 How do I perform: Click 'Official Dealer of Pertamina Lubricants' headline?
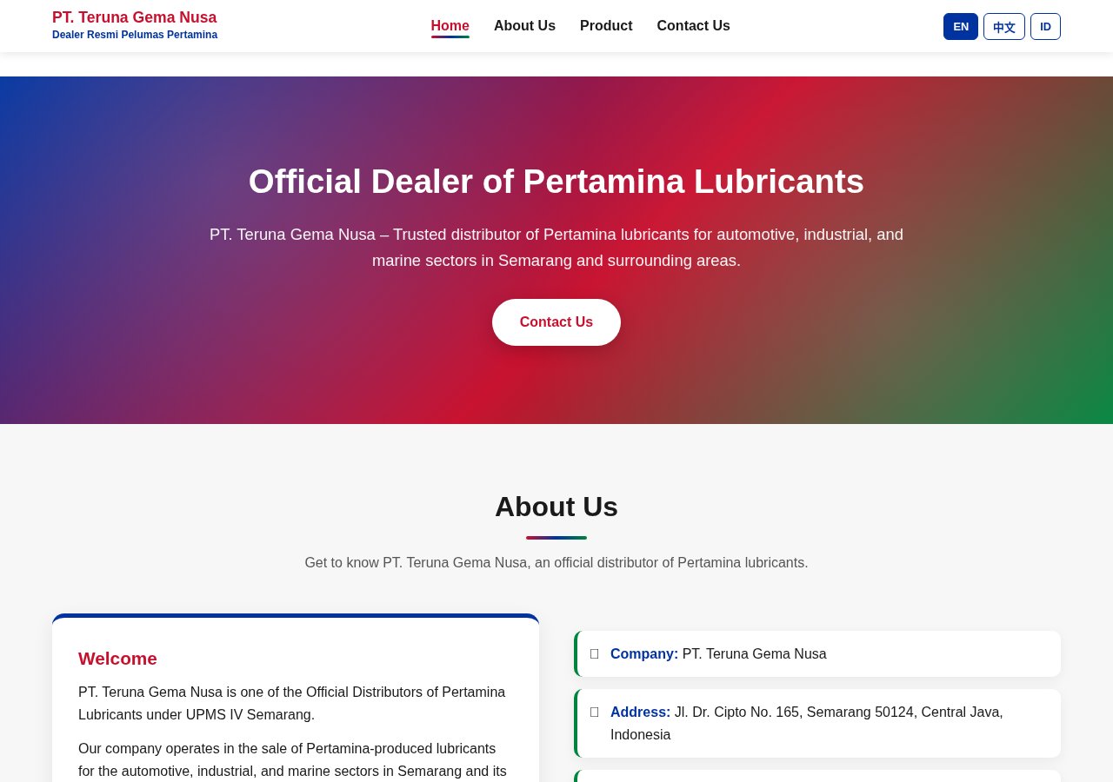click(556, 182)
